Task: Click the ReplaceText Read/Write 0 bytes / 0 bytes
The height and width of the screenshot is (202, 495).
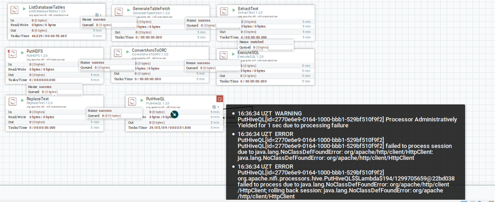Action: click(42, 117)
